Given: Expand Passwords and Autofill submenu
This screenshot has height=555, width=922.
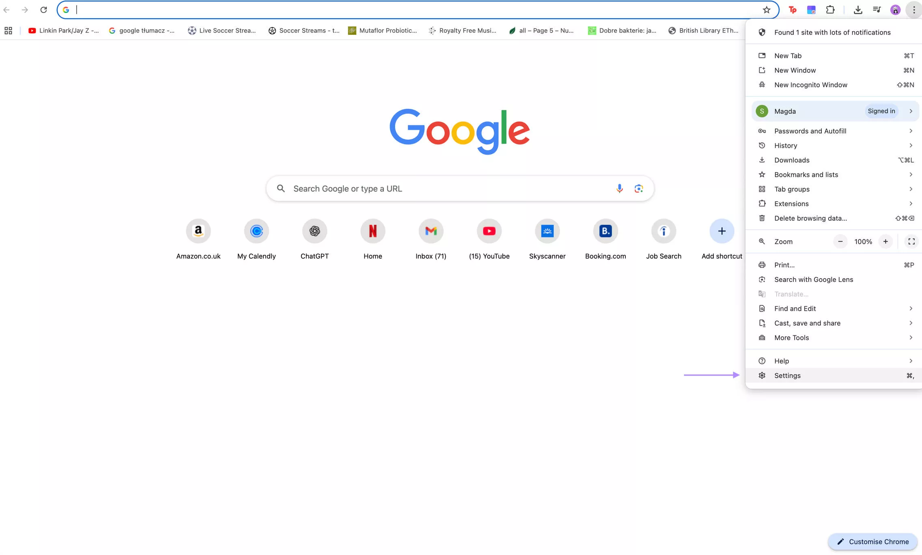Looking at the screenshot, I should [x=835, y=131].
